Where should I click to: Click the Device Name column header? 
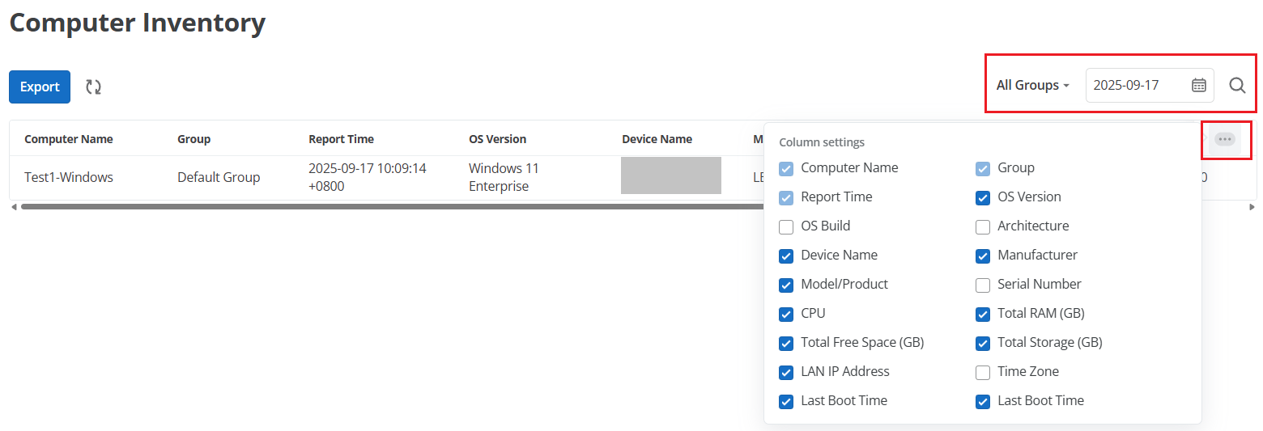click(x=657, y=139)
